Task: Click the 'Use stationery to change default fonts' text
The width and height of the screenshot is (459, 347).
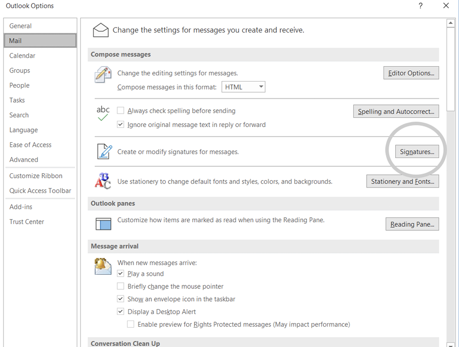Action: (x=225, y=182)
